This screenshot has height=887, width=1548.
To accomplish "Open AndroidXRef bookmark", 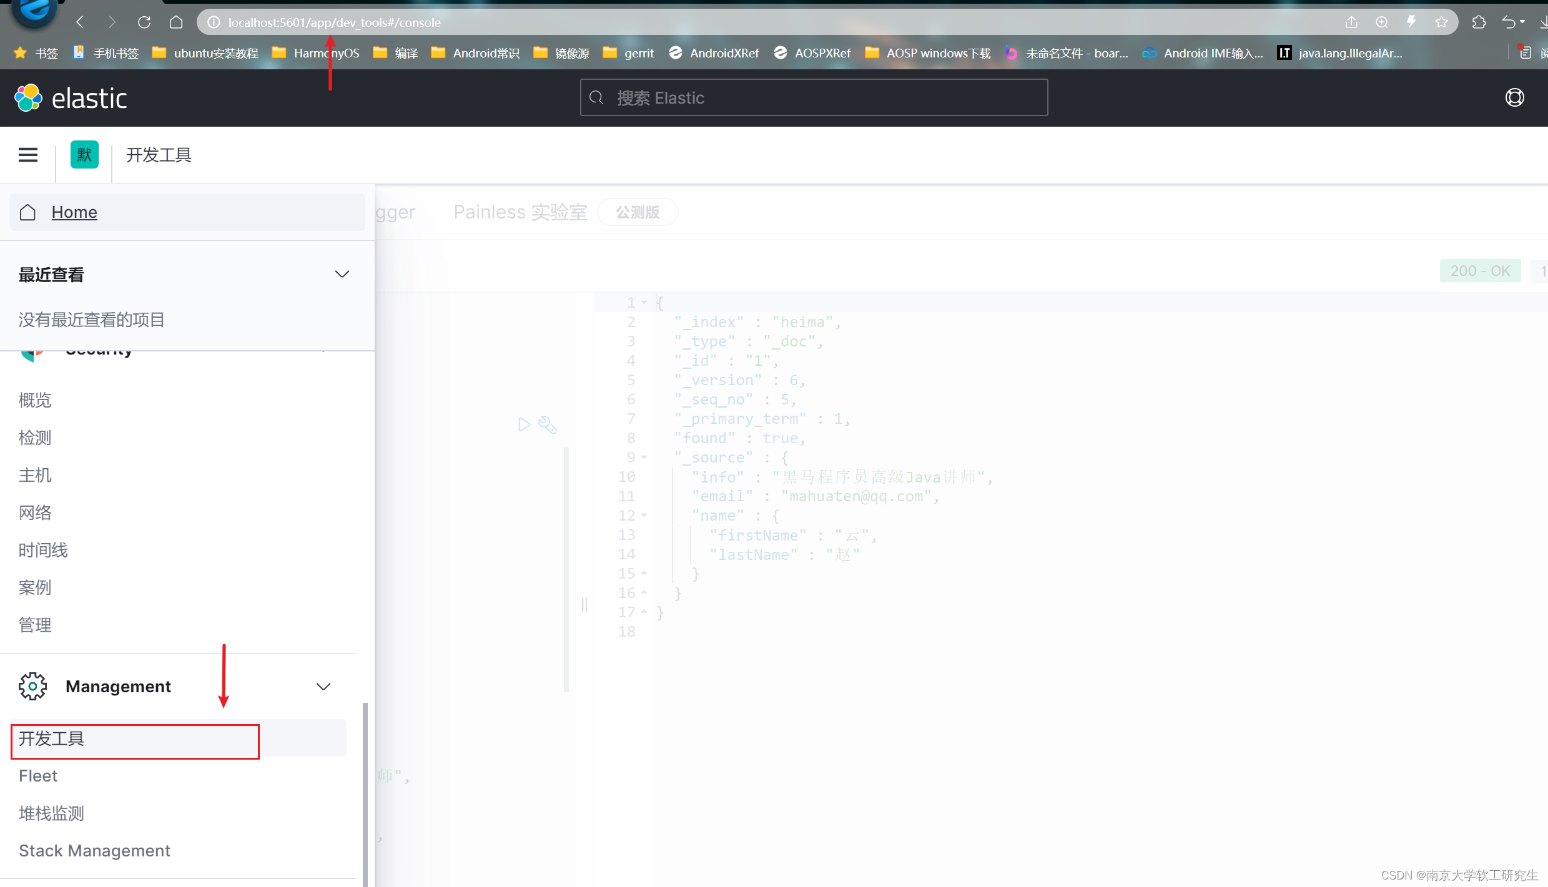I will click(714, 53).
